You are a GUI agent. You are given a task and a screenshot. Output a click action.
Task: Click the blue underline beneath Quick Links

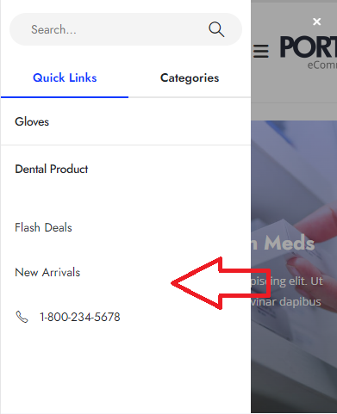[65, 97]
